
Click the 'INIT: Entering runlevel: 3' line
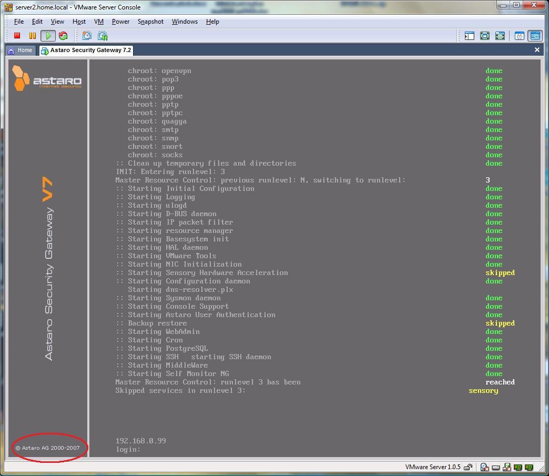(170, 171)
